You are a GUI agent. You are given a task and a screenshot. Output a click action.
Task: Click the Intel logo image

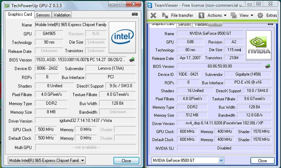[122, 37]
